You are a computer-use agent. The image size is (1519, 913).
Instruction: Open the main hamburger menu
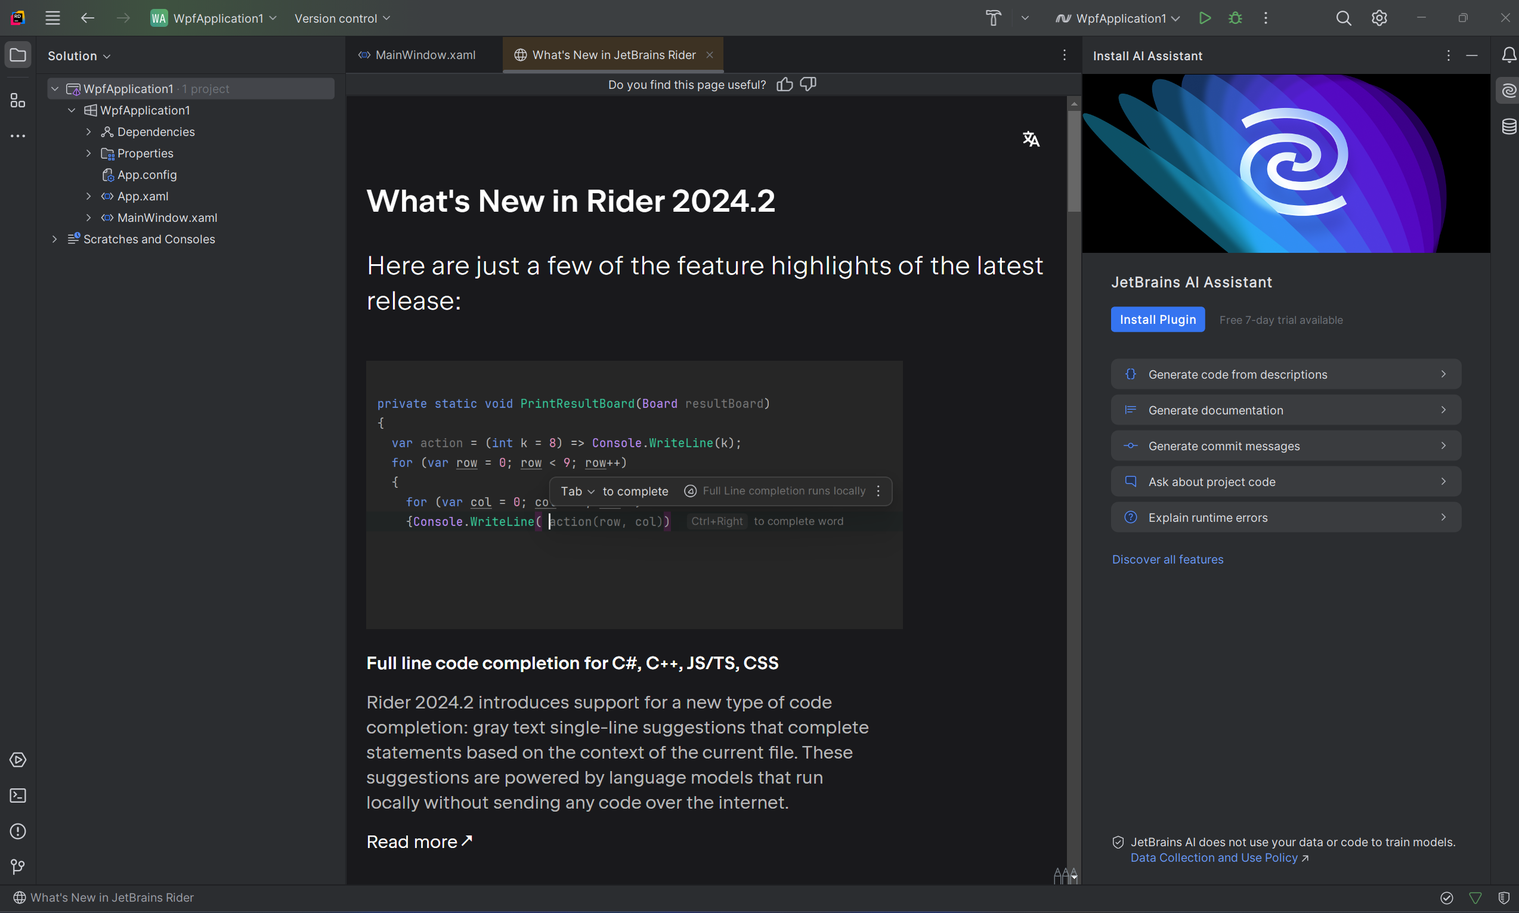pos(52,18)
